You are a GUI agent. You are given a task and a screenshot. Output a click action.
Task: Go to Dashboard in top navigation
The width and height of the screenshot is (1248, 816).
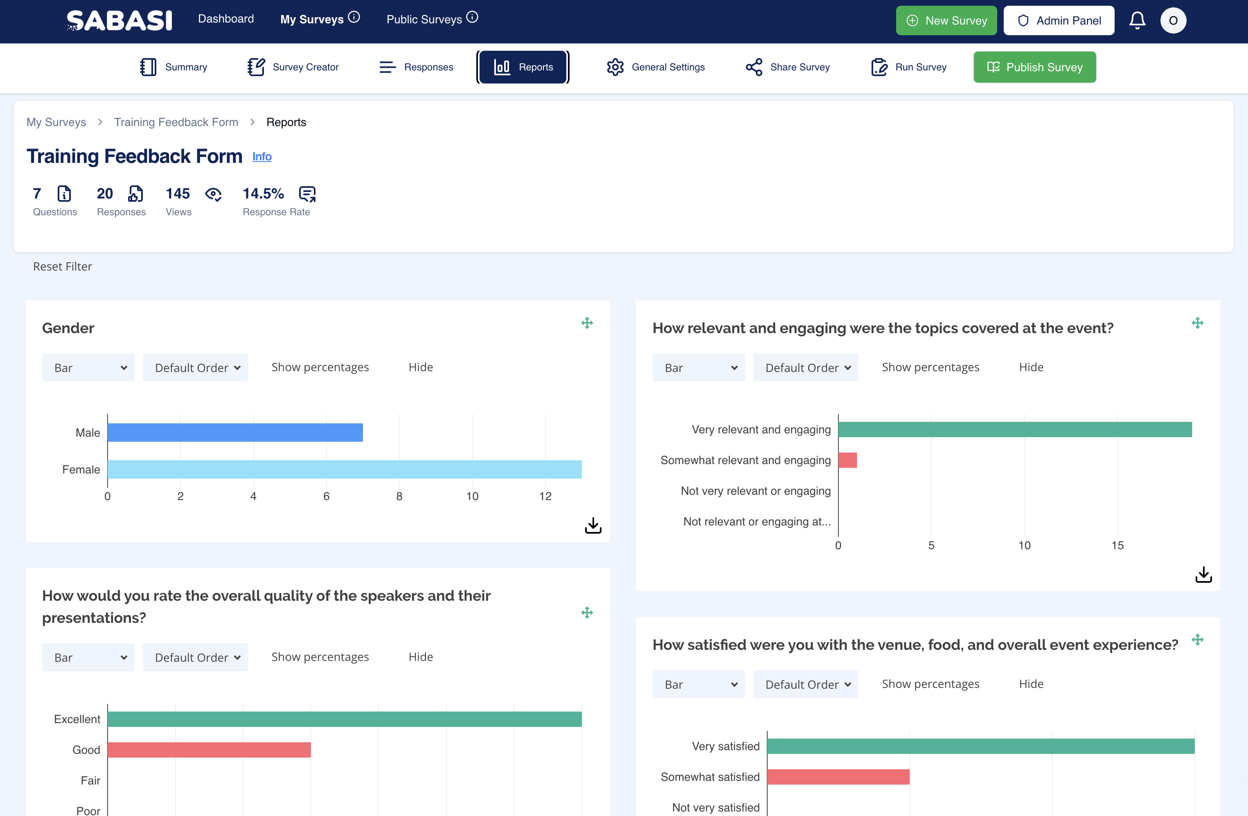226,19
